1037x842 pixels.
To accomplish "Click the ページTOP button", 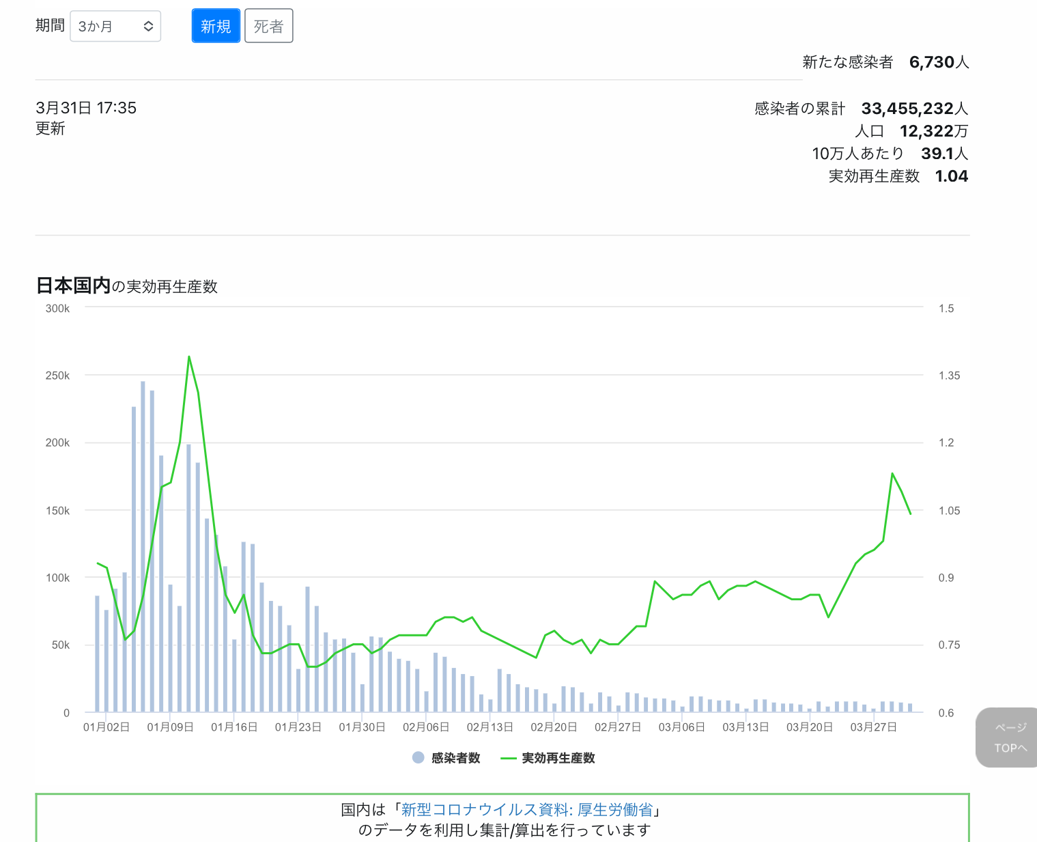I will point(1009,738).
